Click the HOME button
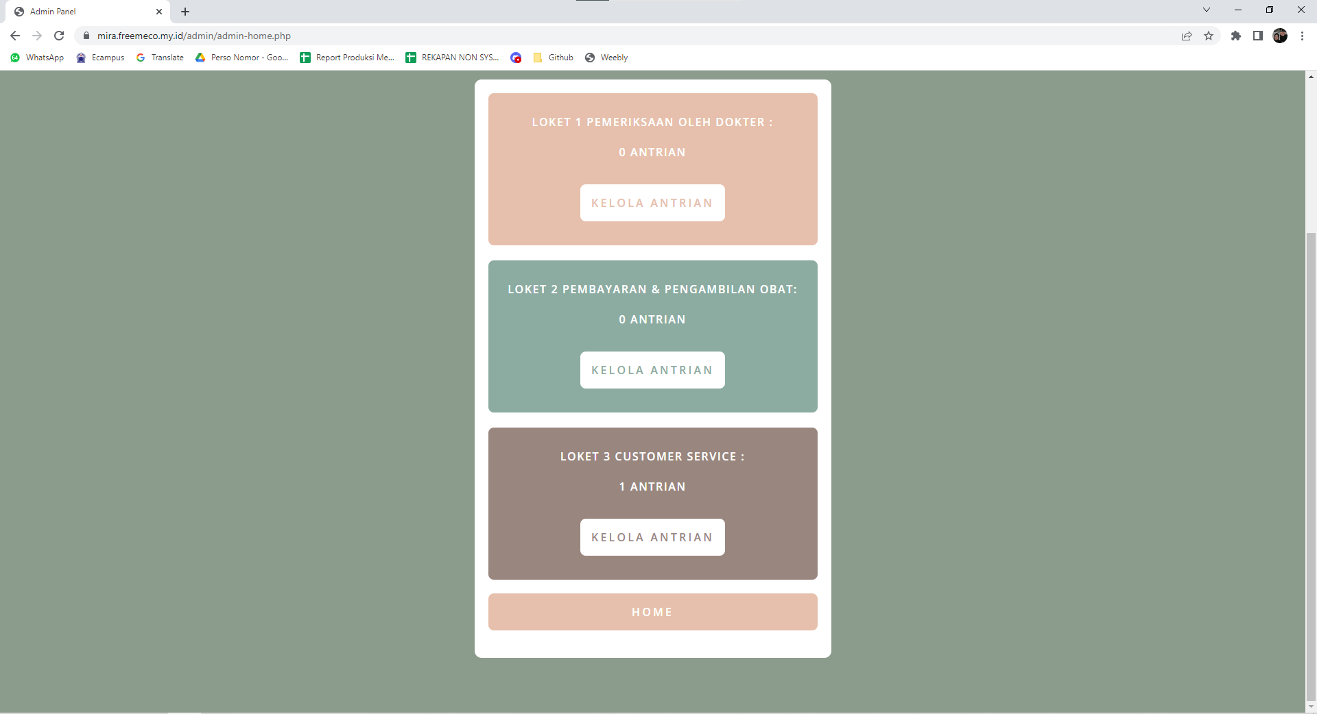The image size is (1317, 714). coord(653,612)
